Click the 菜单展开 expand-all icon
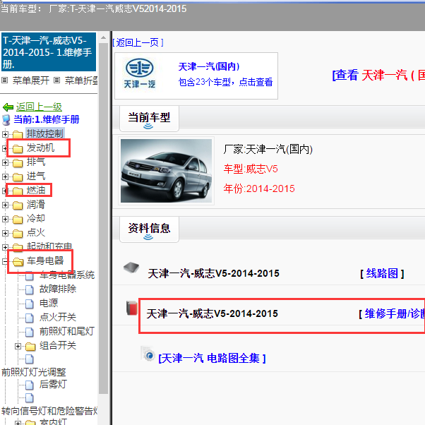This screenshot has width=425, height=425. 5,80
